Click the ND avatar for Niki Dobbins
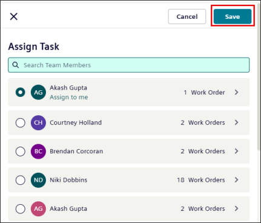The image size is (261, 223). pyautogui.click(x=38, y=180)
